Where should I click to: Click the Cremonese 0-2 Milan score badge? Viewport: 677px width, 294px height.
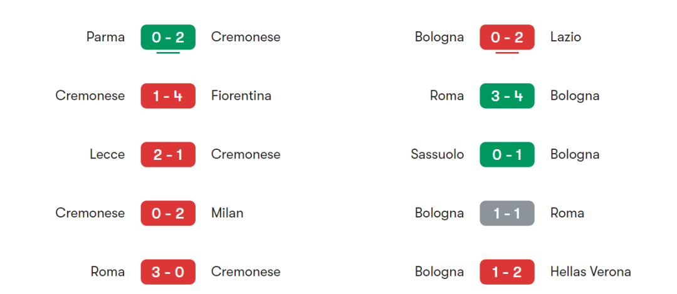(168, 213)
